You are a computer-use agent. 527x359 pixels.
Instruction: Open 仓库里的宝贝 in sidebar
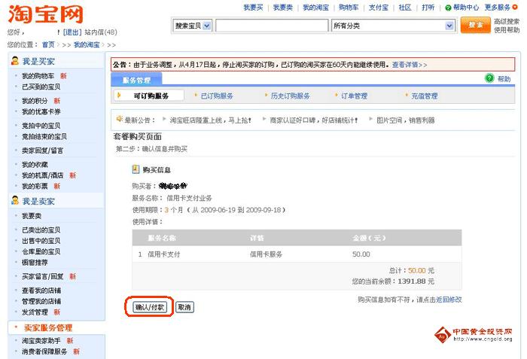click(41, 251)
